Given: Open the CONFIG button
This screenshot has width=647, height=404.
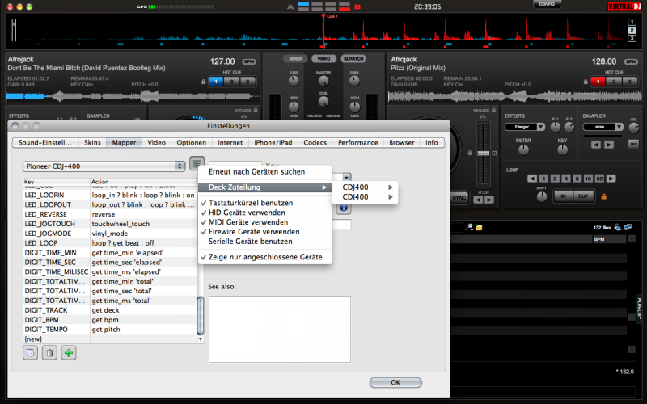Looking at the screenshot, I should (x=547, y=4).
